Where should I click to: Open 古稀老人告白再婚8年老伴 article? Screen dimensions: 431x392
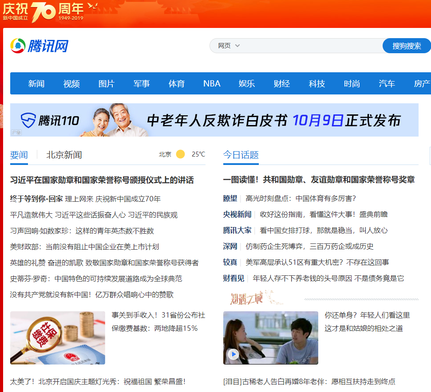[x=309, y=381]
